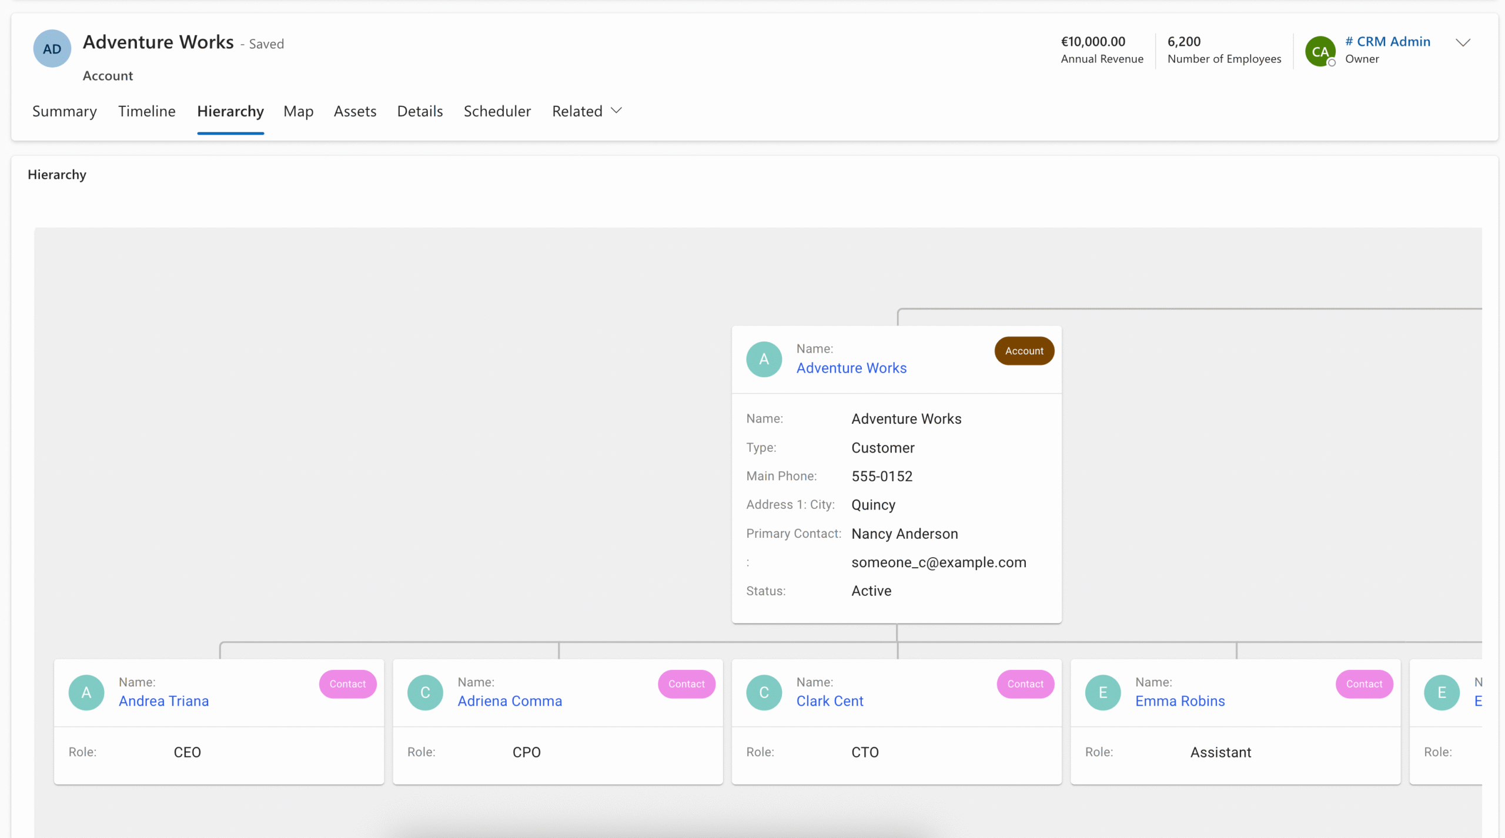This screenshot has width=1505, height=838.
Task: Click the 555-0152 main phone value
Action: coord(882,476)
